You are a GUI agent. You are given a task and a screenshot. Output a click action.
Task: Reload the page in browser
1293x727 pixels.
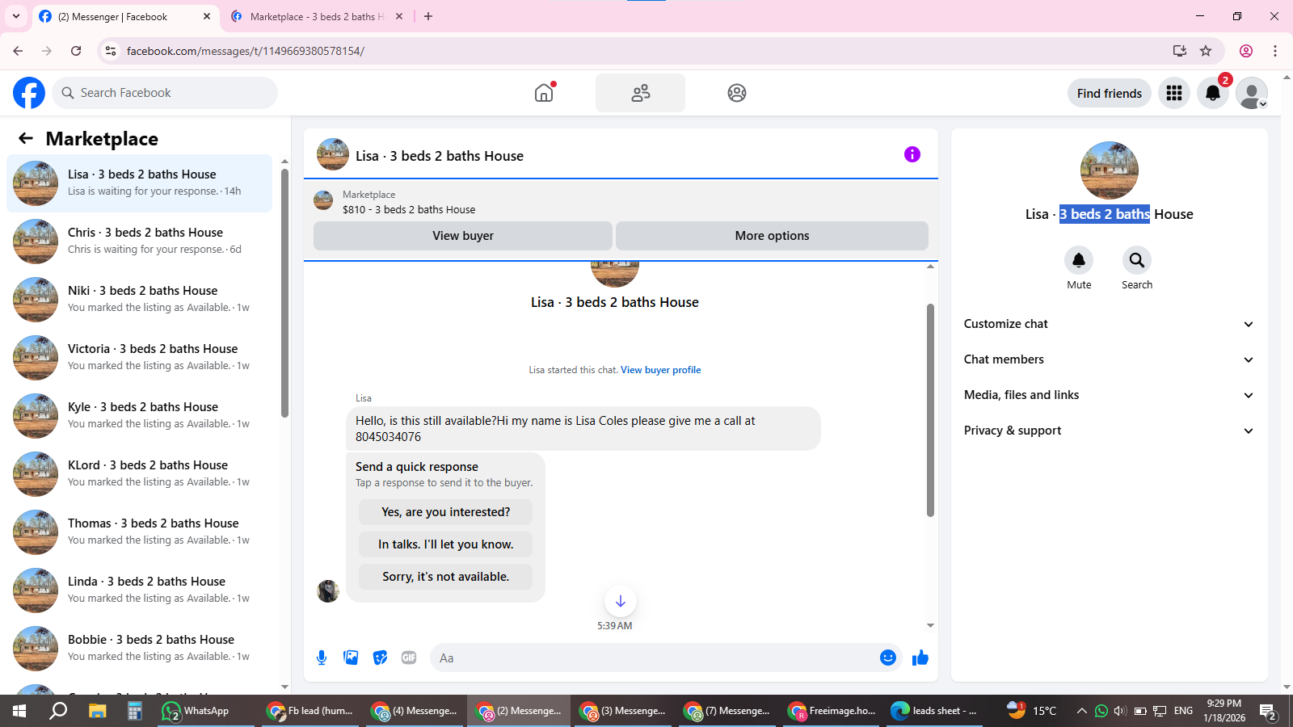pos(76,51)
